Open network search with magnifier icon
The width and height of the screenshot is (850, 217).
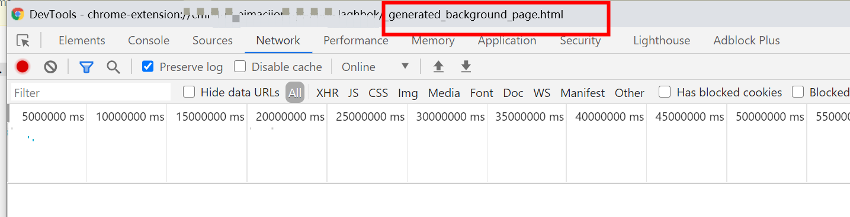click(113, 67)
